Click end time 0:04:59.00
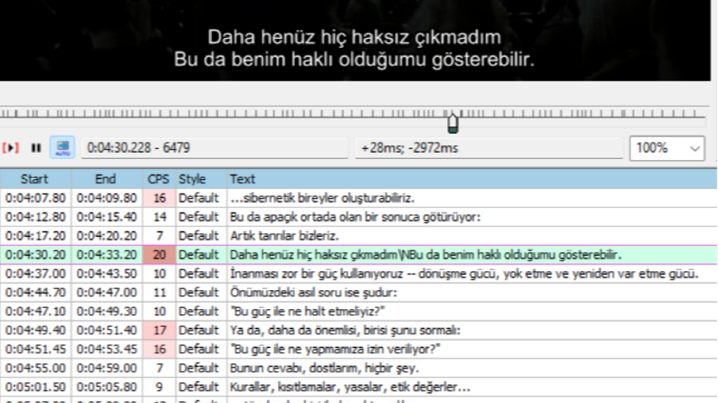 click(x=107, y=368)
